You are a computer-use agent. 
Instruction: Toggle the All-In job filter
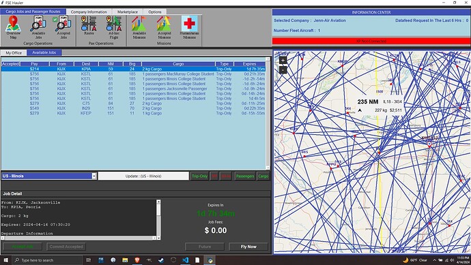[226, 176]
